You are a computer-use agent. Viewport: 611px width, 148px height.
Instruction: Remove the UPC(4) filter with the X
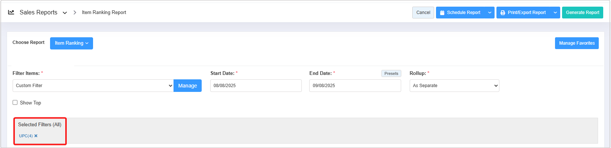tap(36, 136)
